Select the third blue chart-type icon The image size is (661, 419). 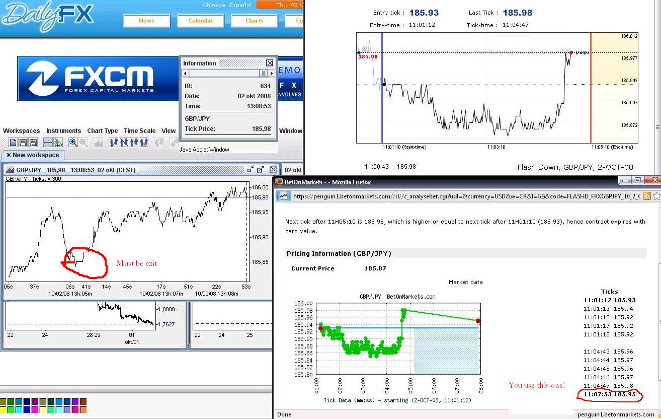(134, 143)
